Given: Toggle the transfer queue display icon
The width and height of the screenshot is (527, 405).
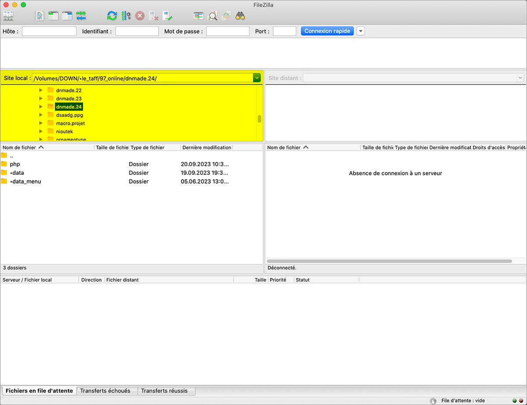Looking at the screenshot, I should tap(81, 16).
